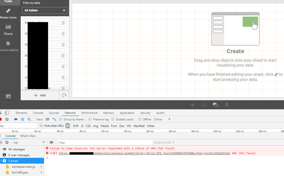Toggle the network filter funnel
The image size is (284, 176).
click(x=22, y=119)
